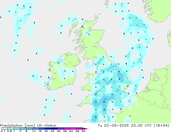Click the '30' legend scale label

pyautogui.click(x=59, y=131)
